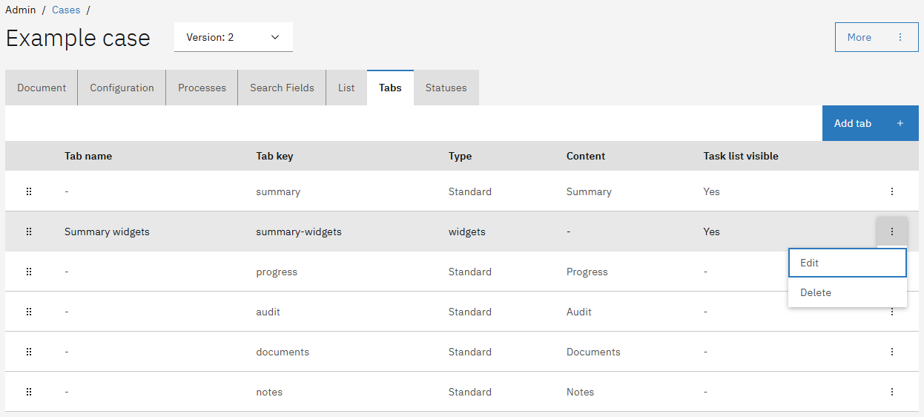Switch to the Statuses tab

click(446, 88)
